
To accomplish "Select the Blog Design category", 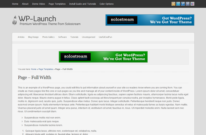I will (33, 37).
